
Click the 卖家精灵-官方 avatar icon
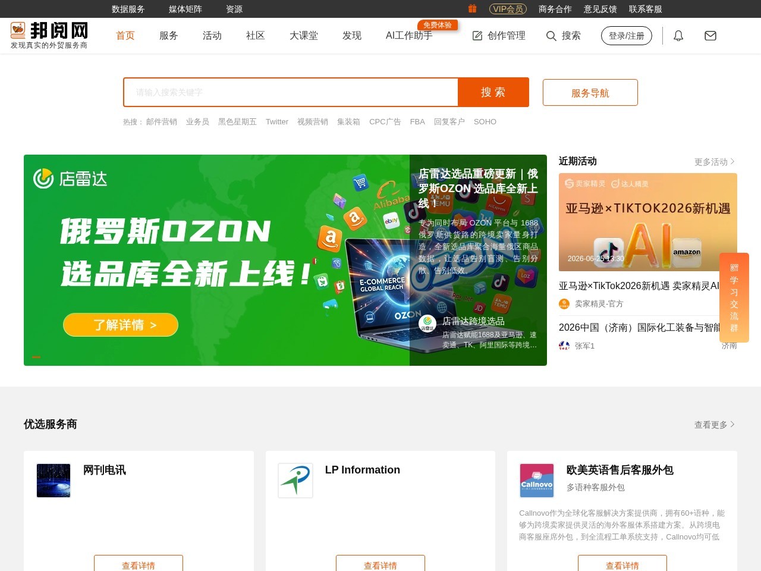pyautogui.click(x=564, y=304)
